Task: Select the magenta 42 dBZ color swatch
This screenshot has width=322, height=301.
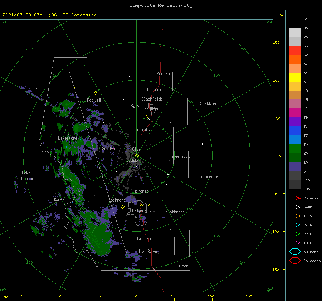Action: click(295, 113)
